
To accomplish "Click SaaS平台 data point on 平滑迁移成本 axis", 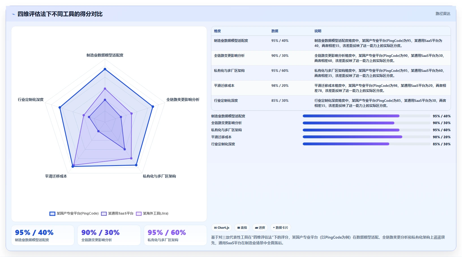I will [98, 131].
